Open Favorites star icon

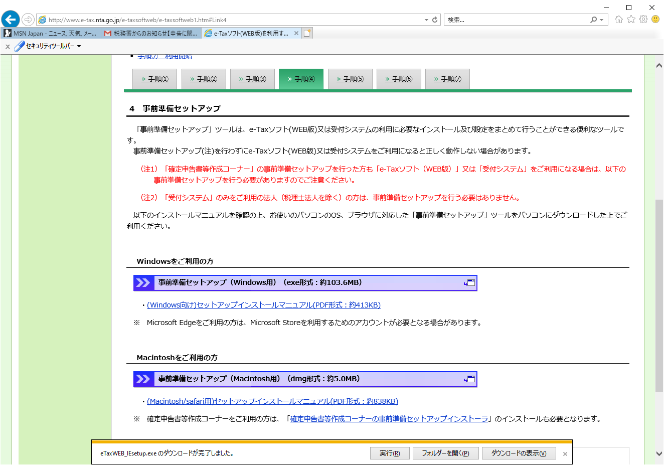click(631, 20)
